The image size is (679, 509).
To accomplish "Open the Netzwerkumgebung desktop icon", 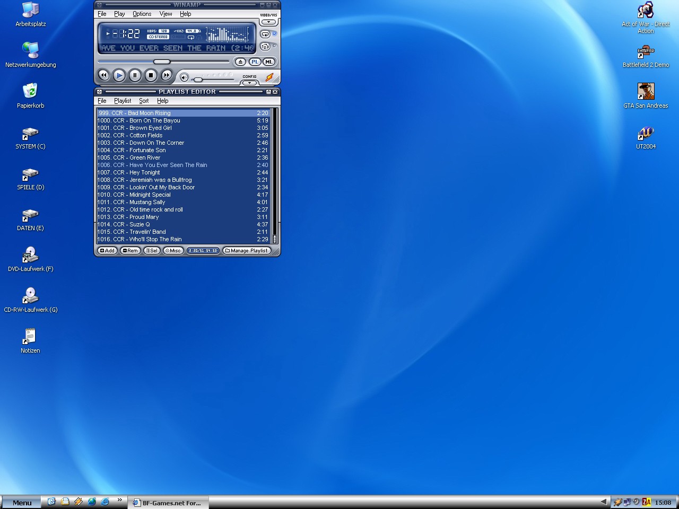I will click(30, 55).
